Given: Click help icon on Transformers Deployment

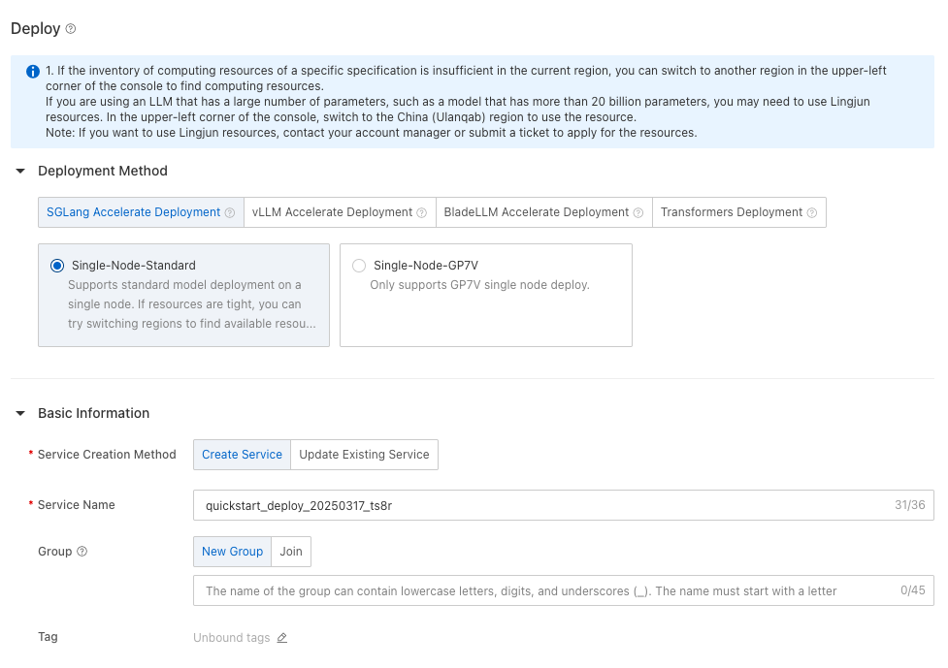Looking at the screenshot, I should pyautogui.click(x=812, y=213).
